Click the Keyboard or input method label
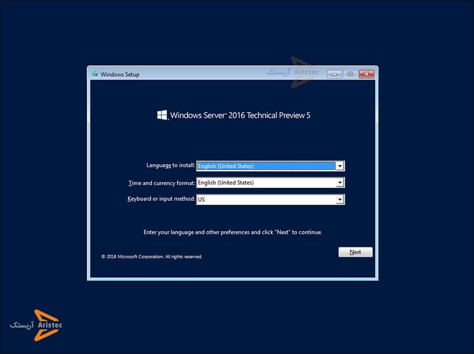The width and height of the screenshot is (474, 354). [x=161, y=199]
